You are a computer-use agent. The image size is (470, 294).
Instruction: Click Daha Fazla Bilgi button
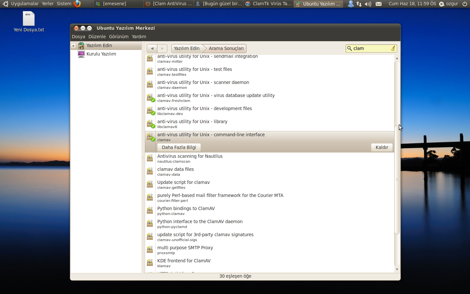click(179, 147)
